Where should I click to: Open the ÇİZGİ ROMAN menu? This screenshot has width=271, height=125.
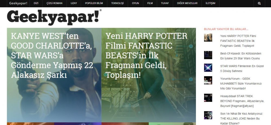click(54, 3)
